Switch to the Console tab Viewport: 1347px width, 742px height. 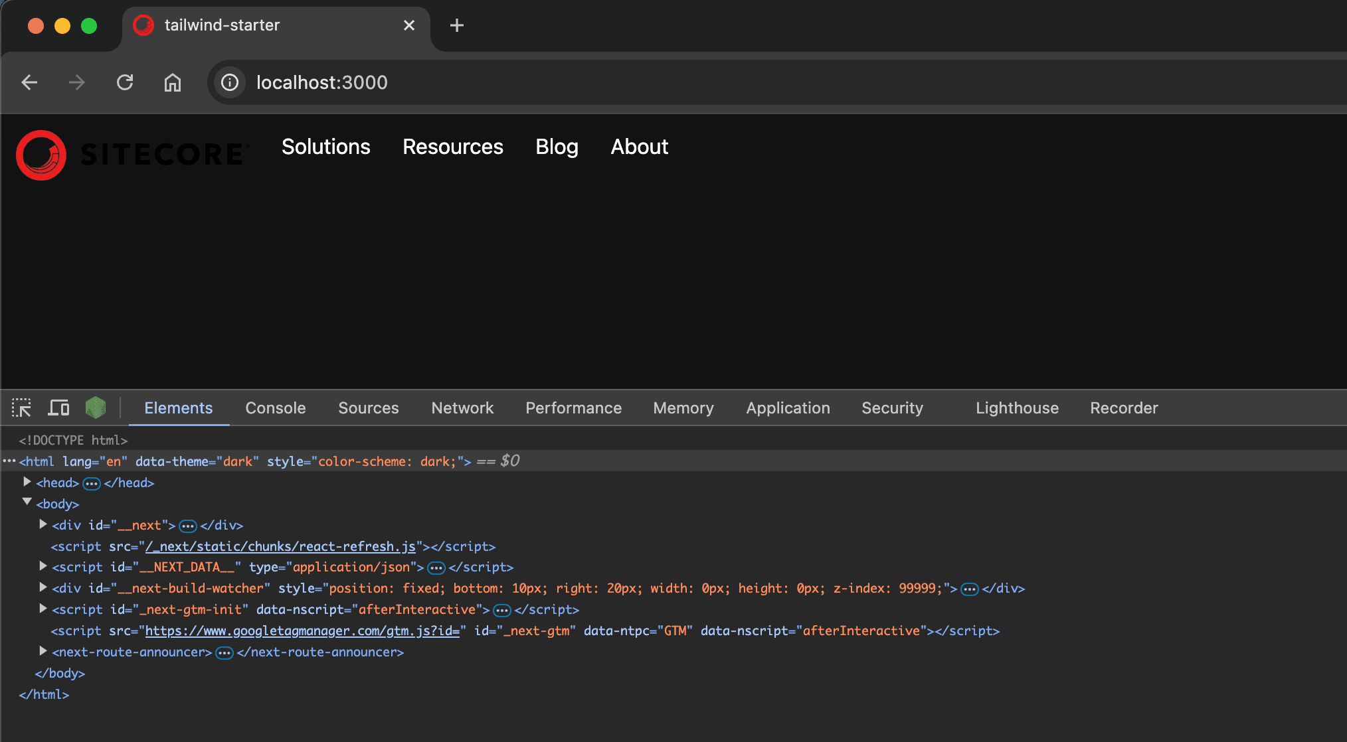tap(275, 408)
